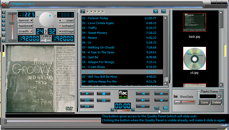Viewport: 229px width, 130px height.
Task: Toggle the InvertPh option
Action: click(25, 31)
